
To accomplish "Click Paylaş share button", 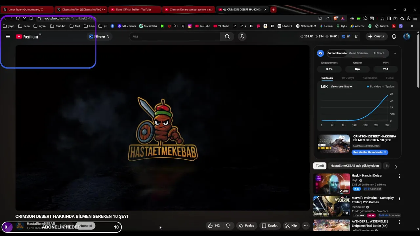I will point(246,226).
